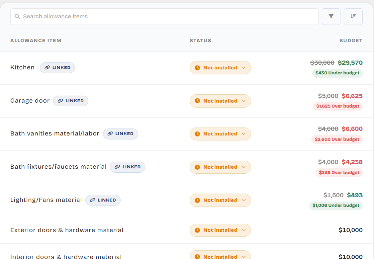
Task: Select the Kitchen item name
Action: [x=23, y=67]
